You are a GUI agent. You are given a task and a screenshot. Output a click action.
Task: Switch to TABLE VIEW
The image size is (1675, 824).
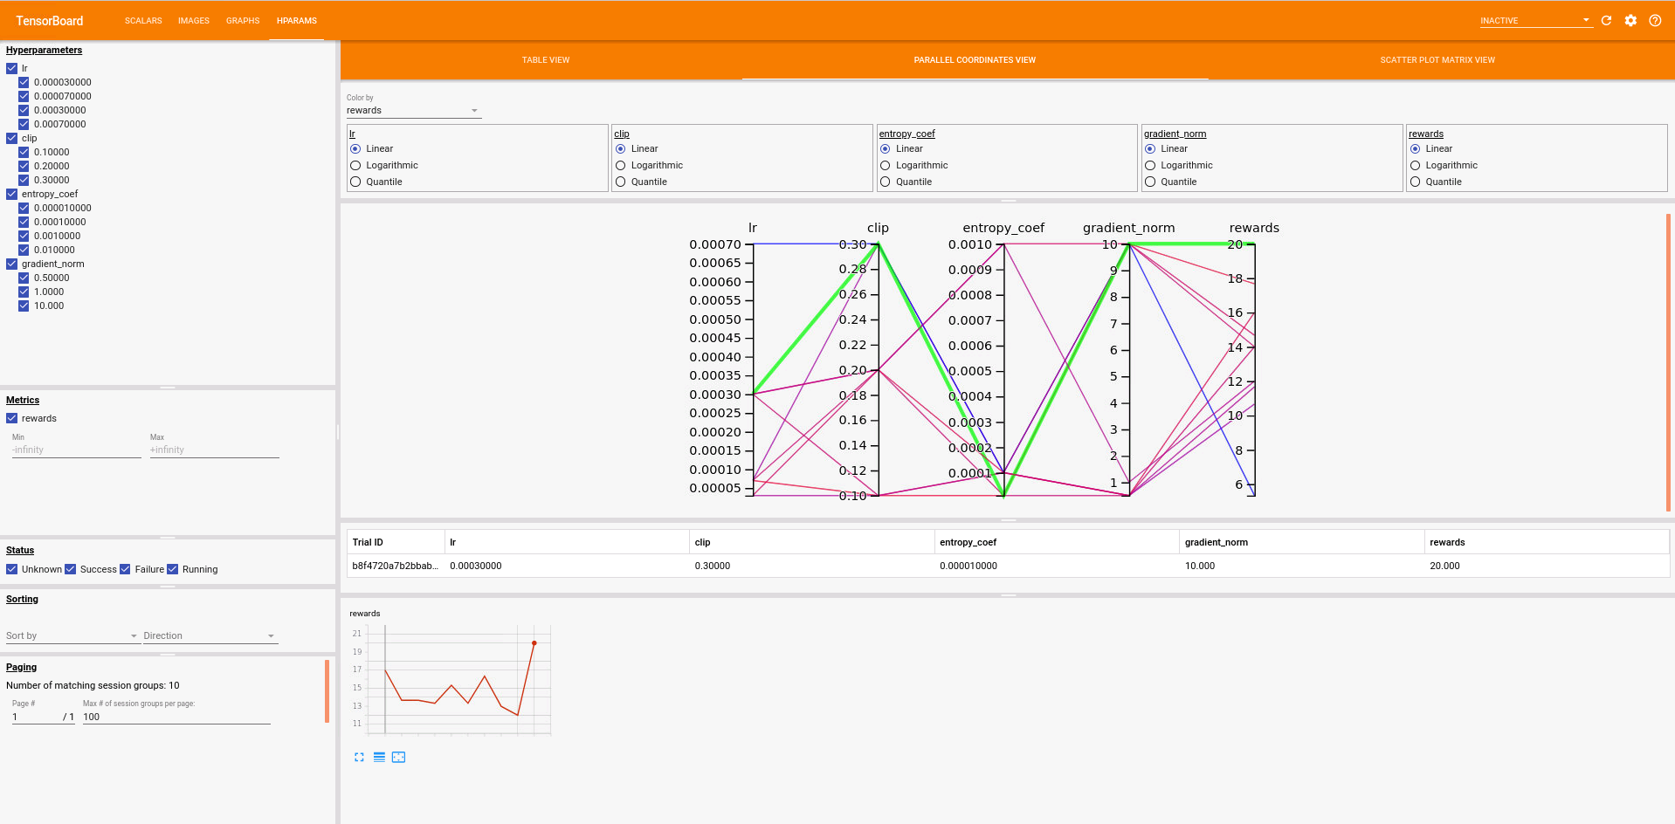coord(546,60)
